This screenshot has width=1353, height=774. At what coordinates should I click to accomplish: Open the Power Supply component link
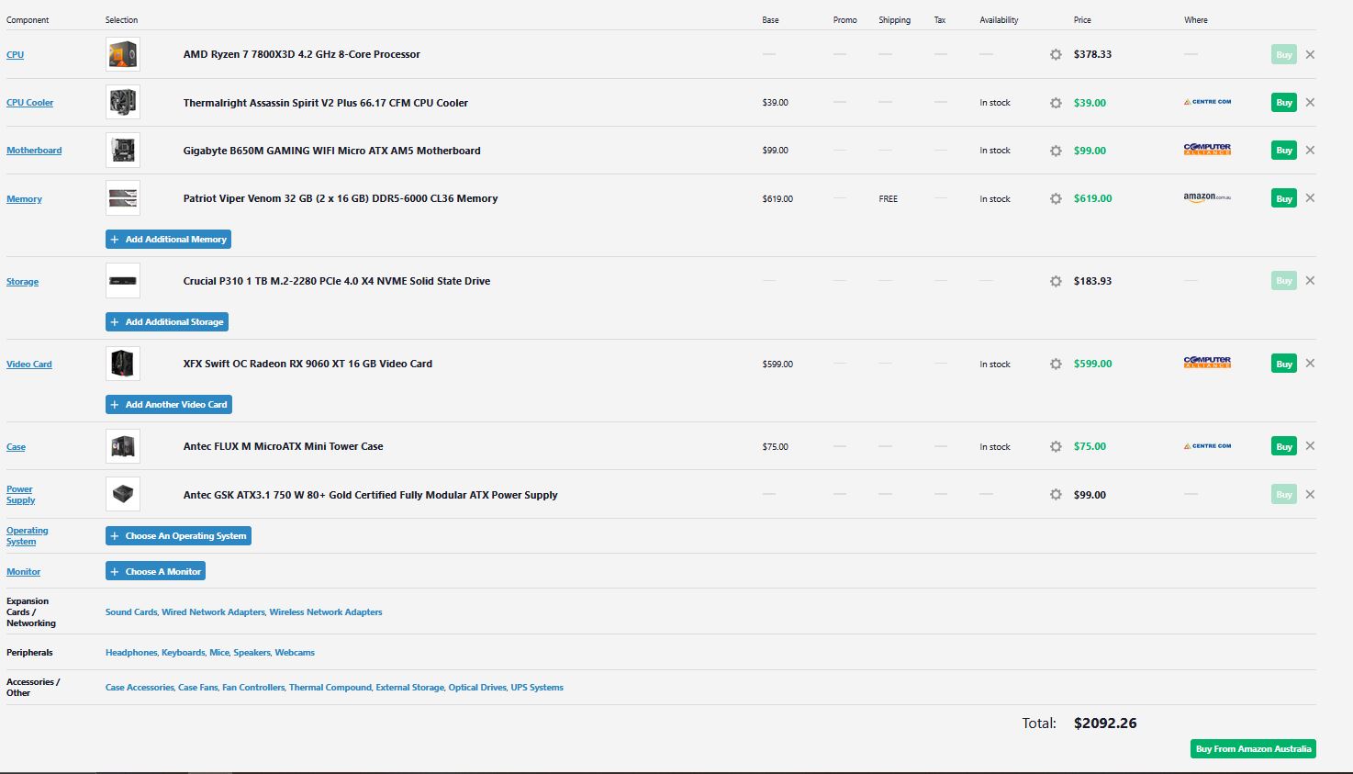(x=20, y=495)
